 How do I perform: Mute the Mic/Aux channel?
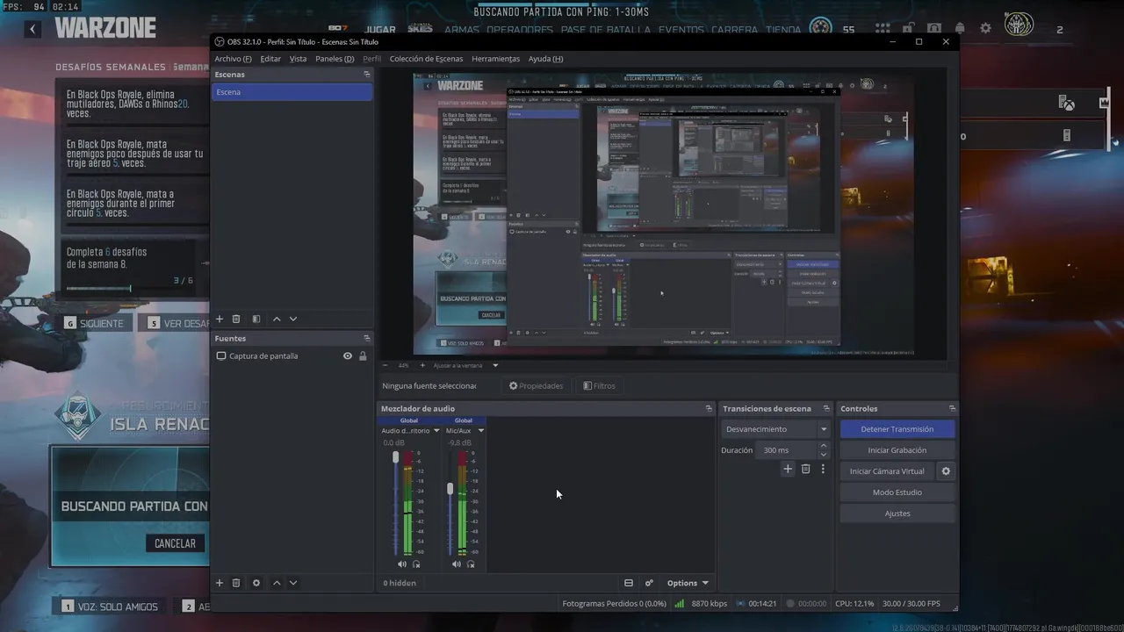pyautogui.click(x=456, y=564)
